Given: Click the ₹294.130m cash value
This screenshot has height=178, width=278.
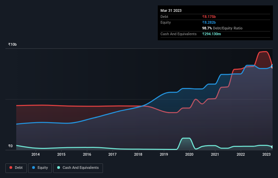Looking at the screenshot, I should pyautogui.click(x=212, y=34).
